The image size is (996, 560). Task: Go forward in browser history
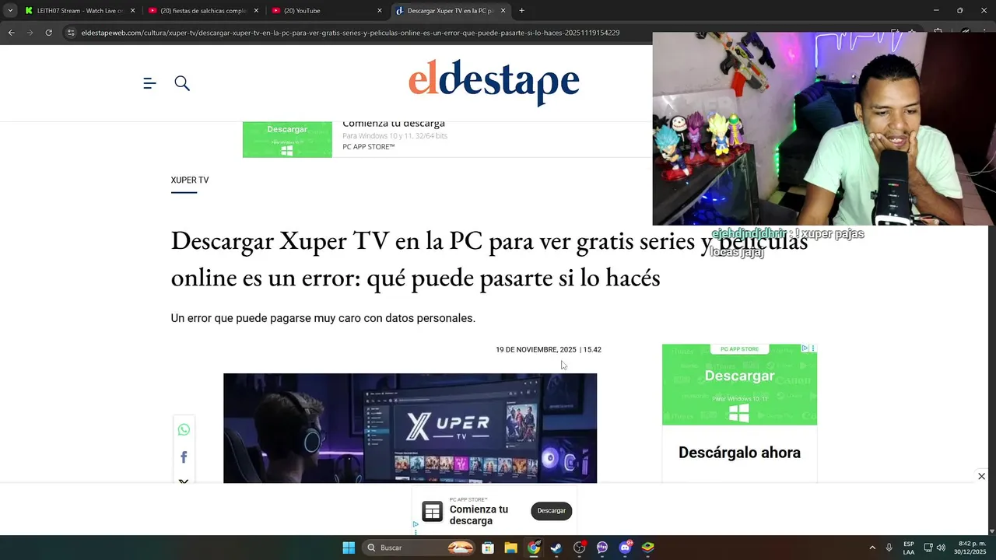[x=30, y=33]
